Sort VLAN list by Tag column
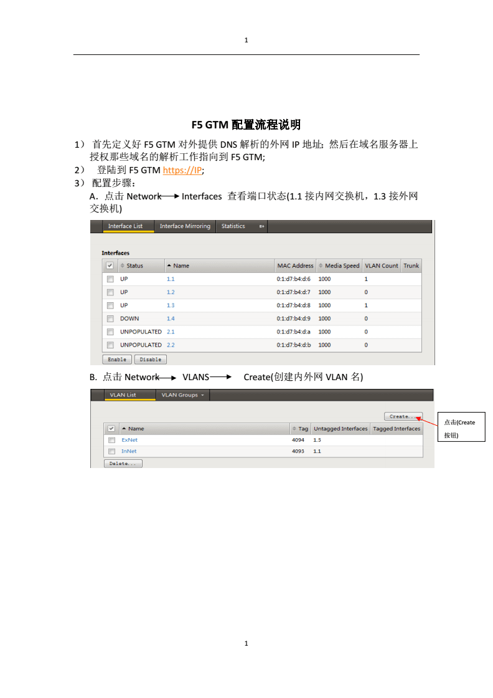493x698 pixels. pos(301,429)
